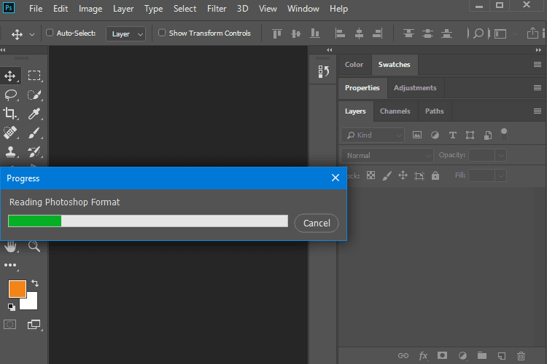Screen dimensions: 547x364
Task: Align horizontal centers in options bar
Action: click(x=359, y=33)
